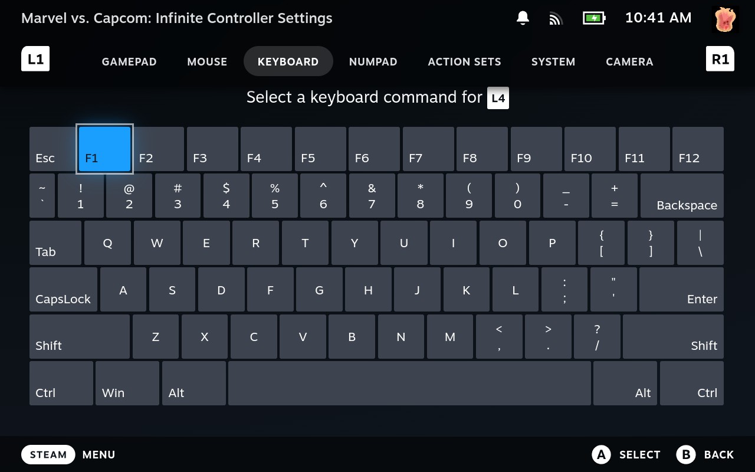Viewport: 755px width, 472px height.
Task: Select the Q key
Action: point(107,242)
